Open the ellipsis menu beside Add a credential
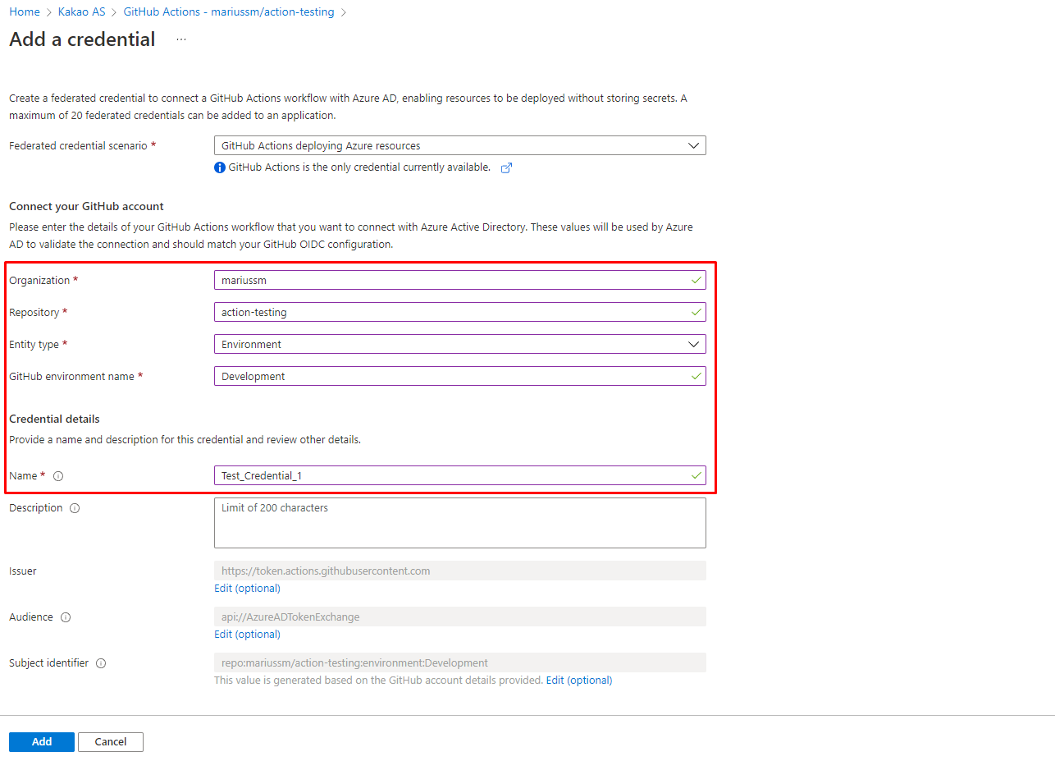 (x=180, y=39)
